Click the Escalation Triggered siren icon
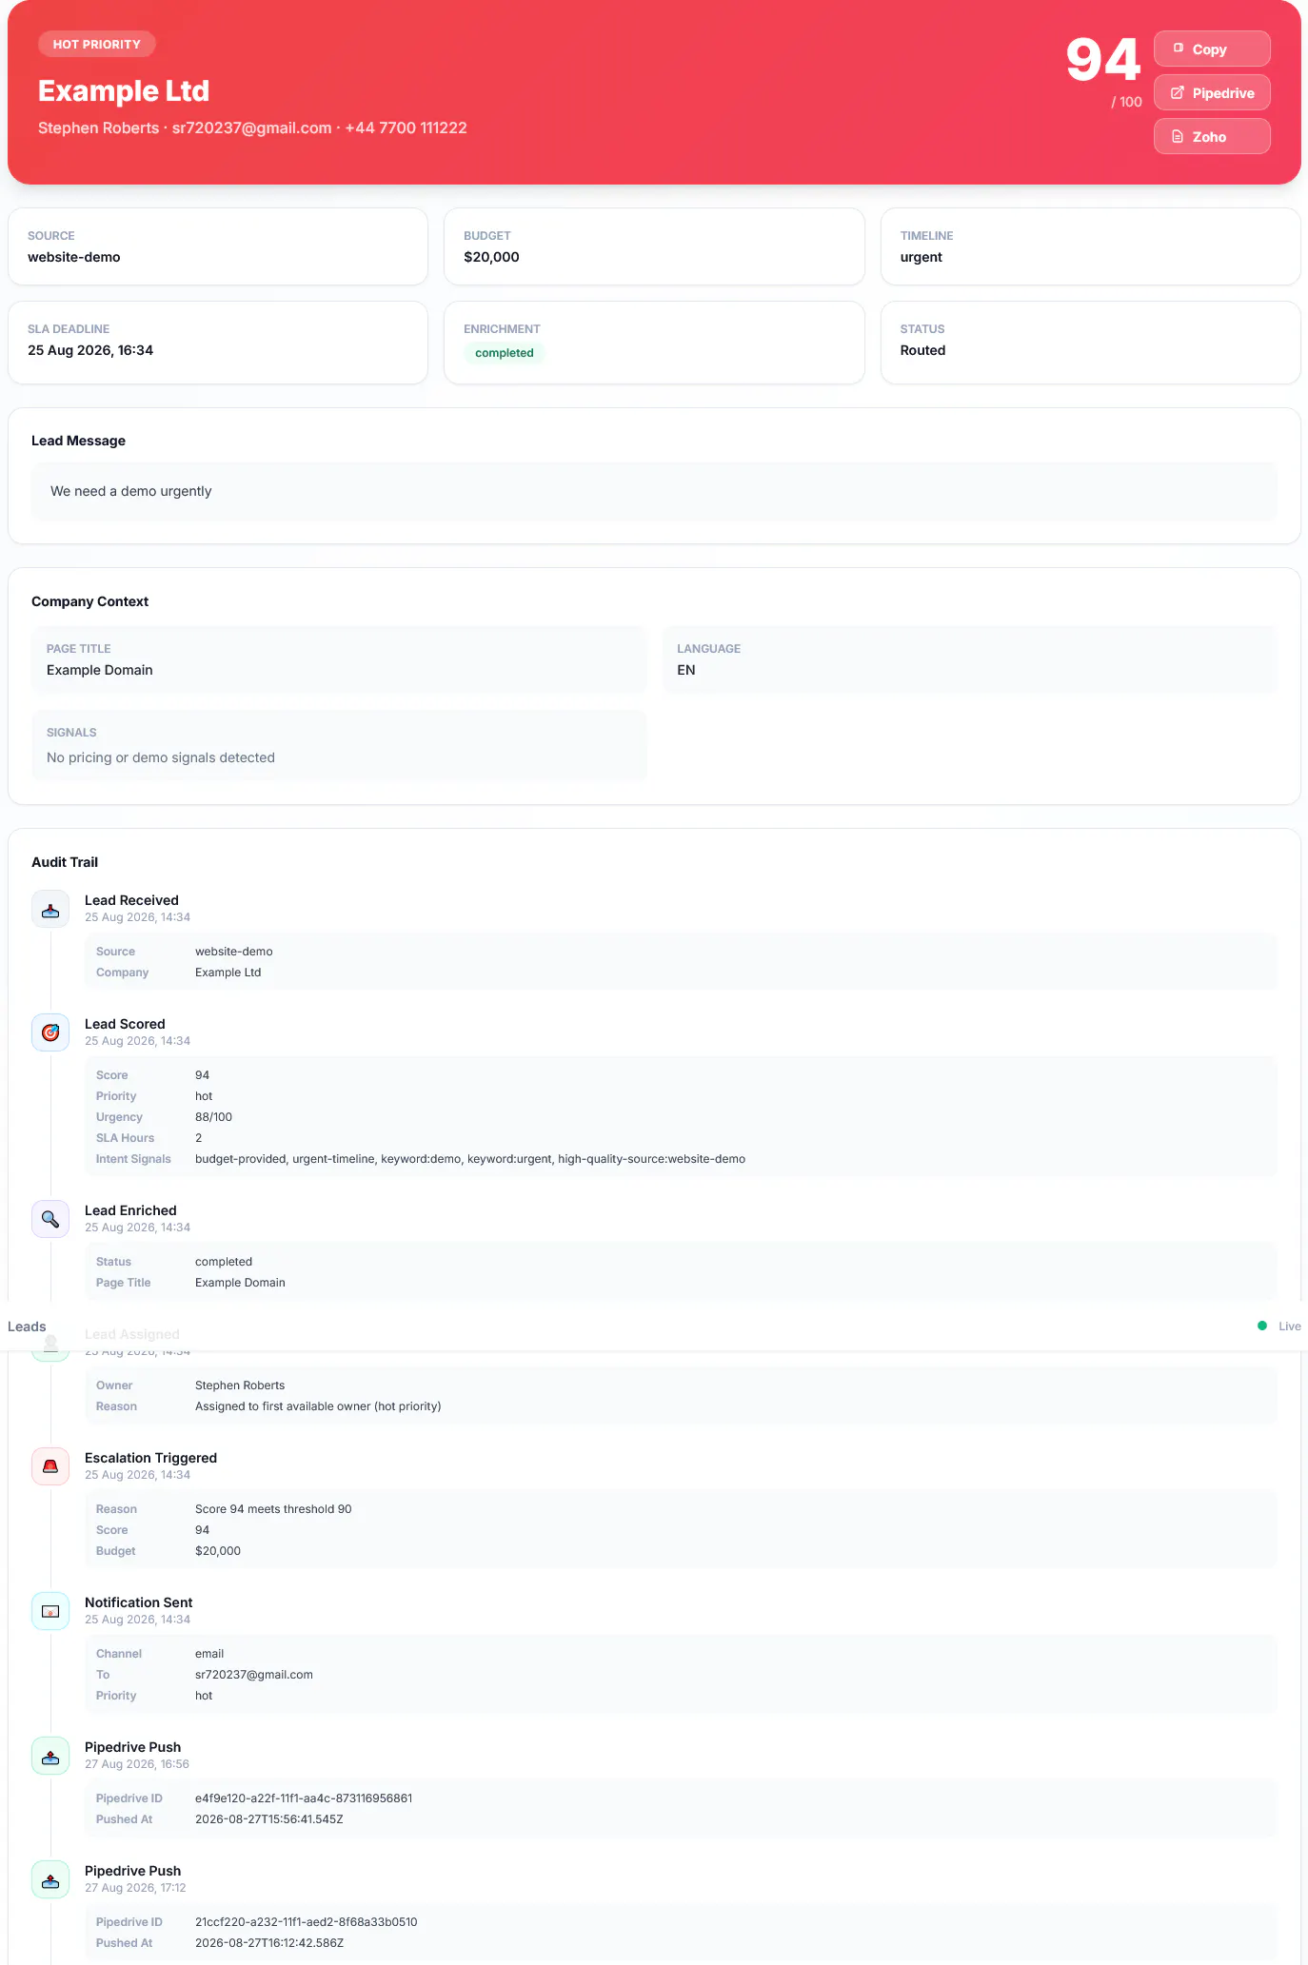This screenshot has width=1308, height=1965. tap(50, 1466)
